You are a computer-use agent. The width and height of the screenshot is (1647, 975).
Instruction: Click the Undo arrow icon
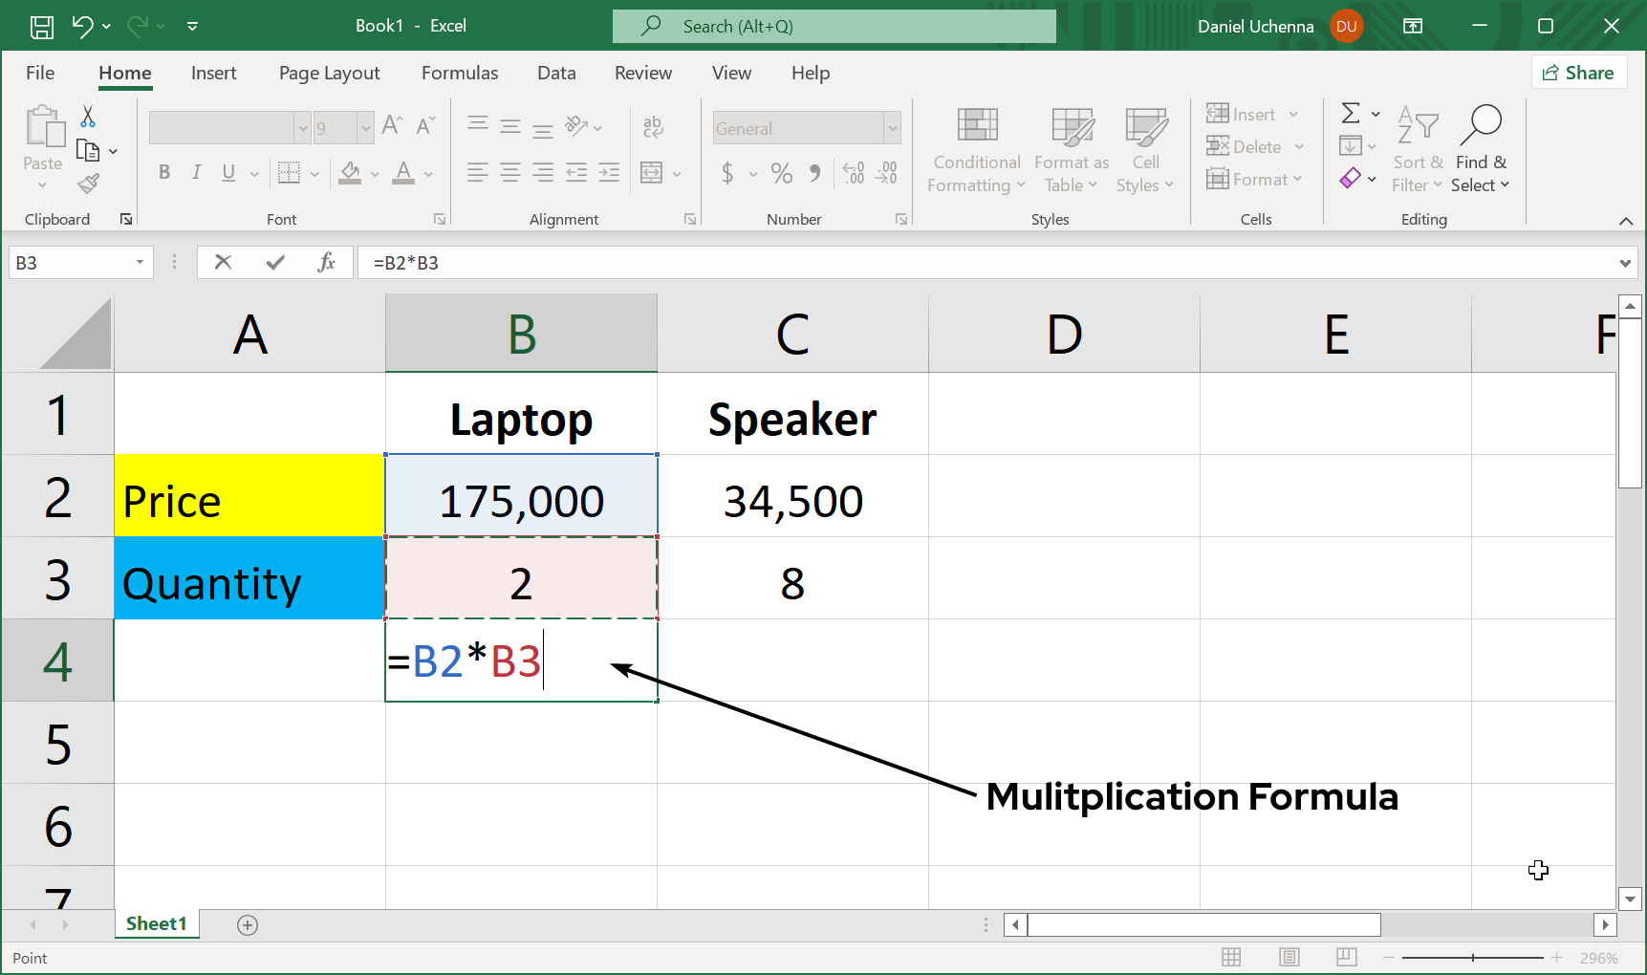coord(83,27)
